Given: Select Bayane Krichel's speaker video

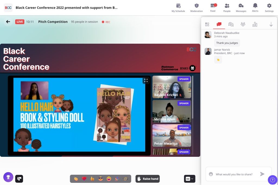Looking at the screenshot, I should click(x=172, y=87).
